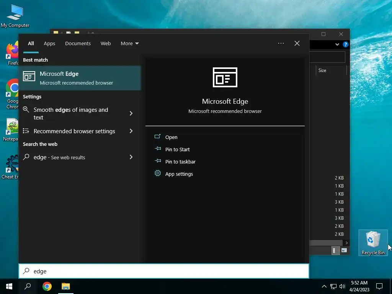The image size is (392, 294).
Task: Open the notification center icon
Action: 379,286
